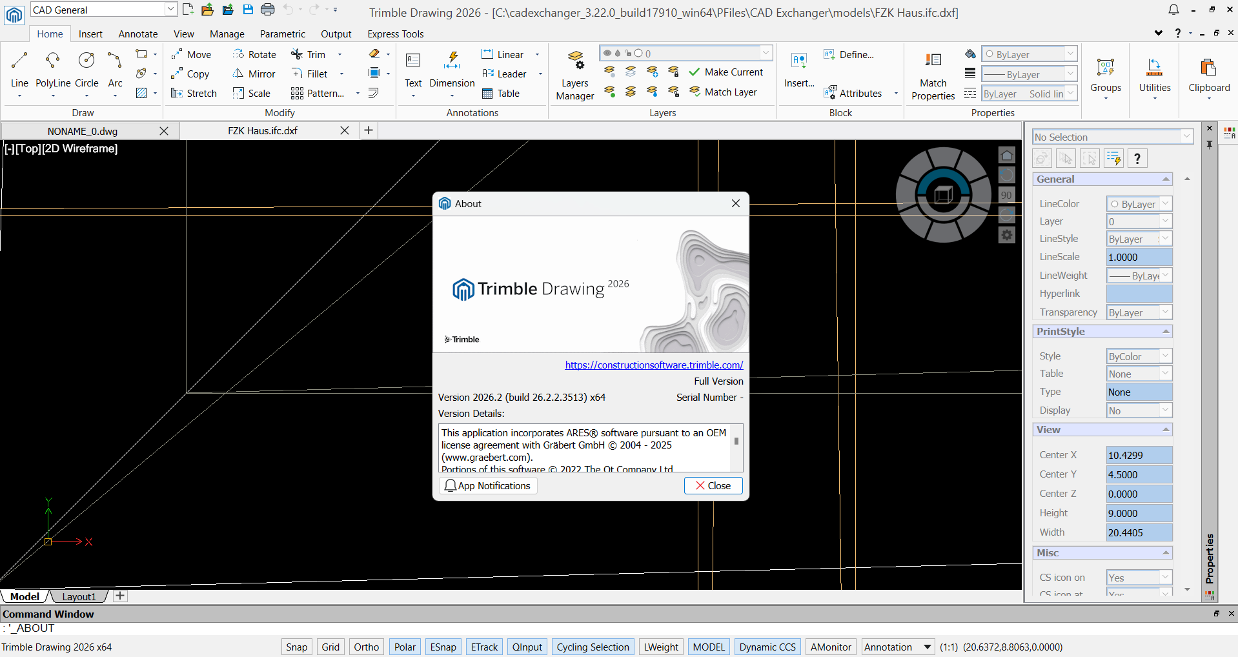Toggle ESnap in status bar

(x=443, y=647)
